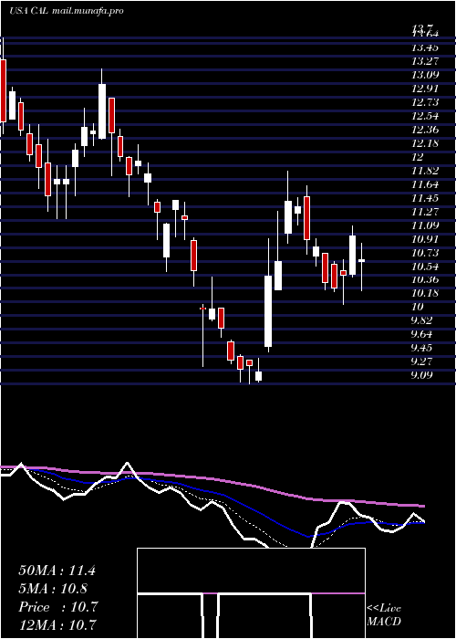
Task: Click the 13.09 price axis label
Action: [425, 75]
